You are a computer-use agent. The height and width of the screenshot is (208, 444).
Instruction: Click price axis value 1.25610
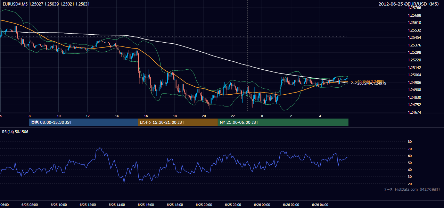coord(414,23)
